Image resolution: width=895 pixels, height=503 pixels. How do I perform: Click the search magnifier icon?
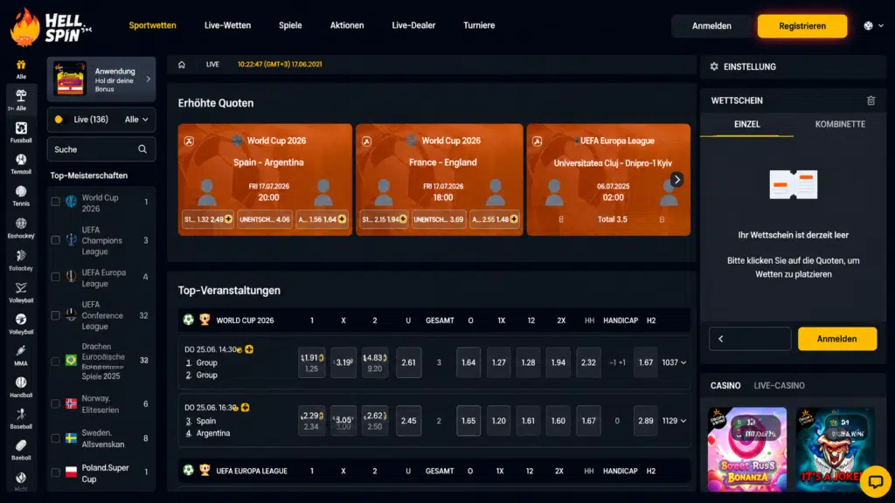tap(142, 149)
